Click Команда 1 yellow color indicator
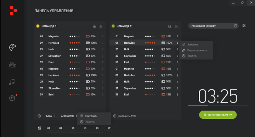The width and height of the screenshot is (255, 137). pyautogui.click(x=38, y=26)
